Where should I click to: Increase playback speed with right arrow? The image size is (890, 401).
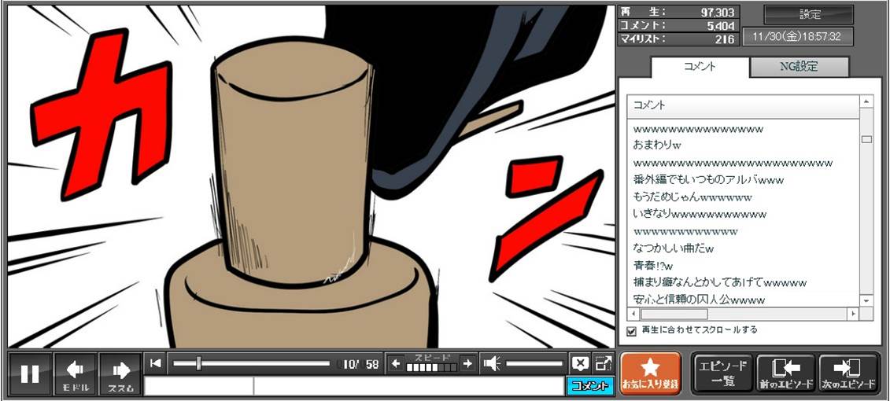coord(468,363)
